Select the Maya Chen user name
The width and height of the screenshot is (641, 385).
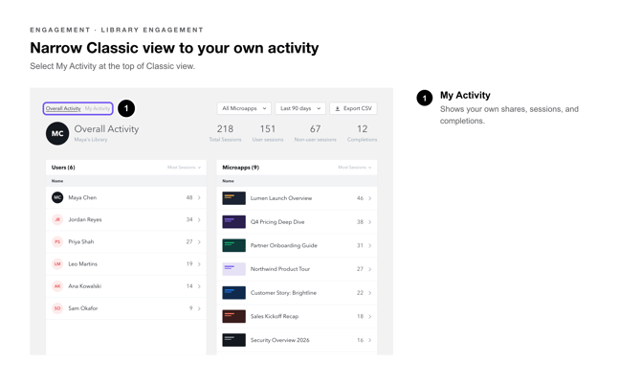[x=82, y=197]
